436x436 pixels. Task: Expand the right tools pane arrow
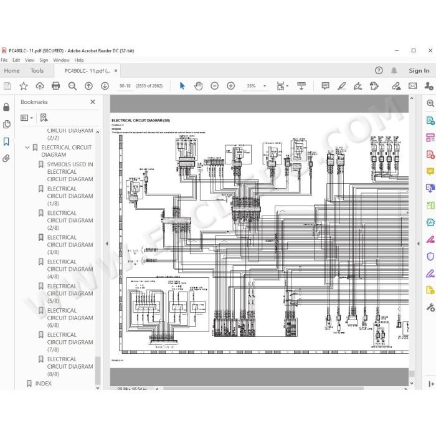coord(418,244)
